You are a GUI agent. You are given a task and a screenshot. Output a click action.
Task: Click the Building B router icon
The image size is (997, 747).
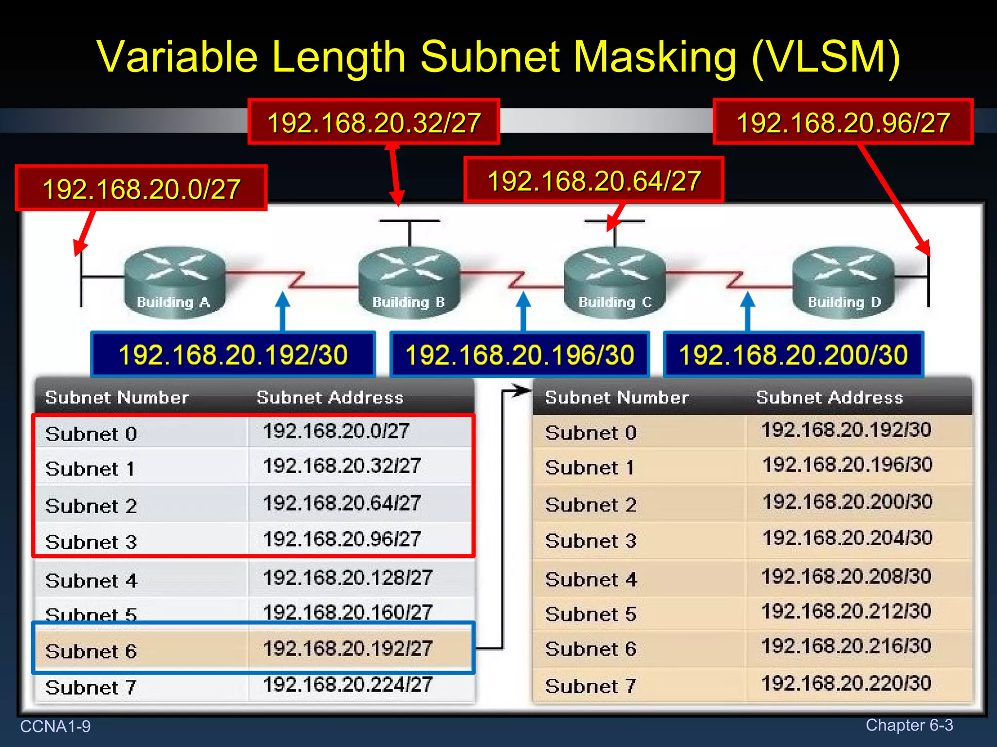409,282
